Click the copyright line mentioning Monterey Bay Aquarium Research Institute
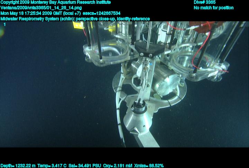Screen dimensions: 249x168 56,2
